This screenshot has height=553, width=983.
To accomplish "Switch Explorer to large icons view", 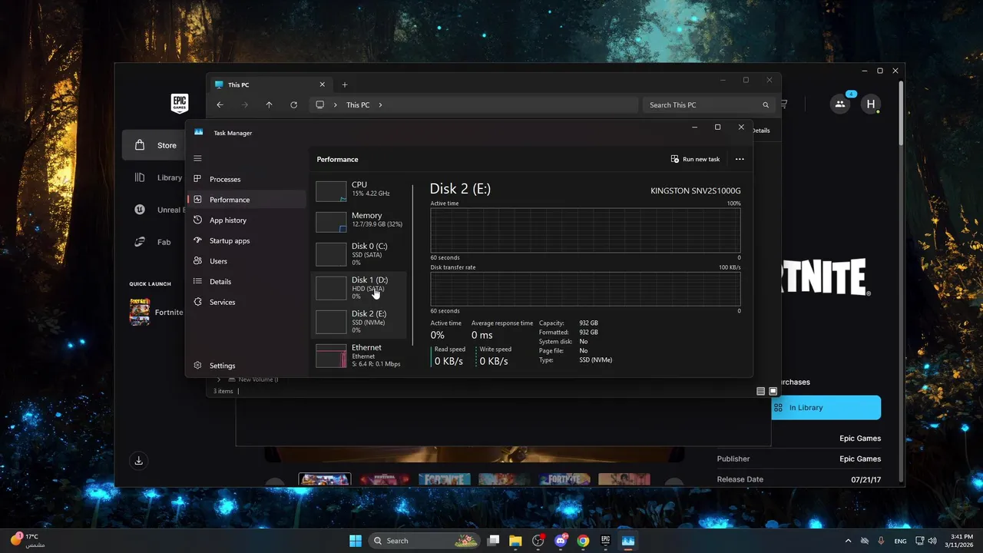I will coord(773,391).
